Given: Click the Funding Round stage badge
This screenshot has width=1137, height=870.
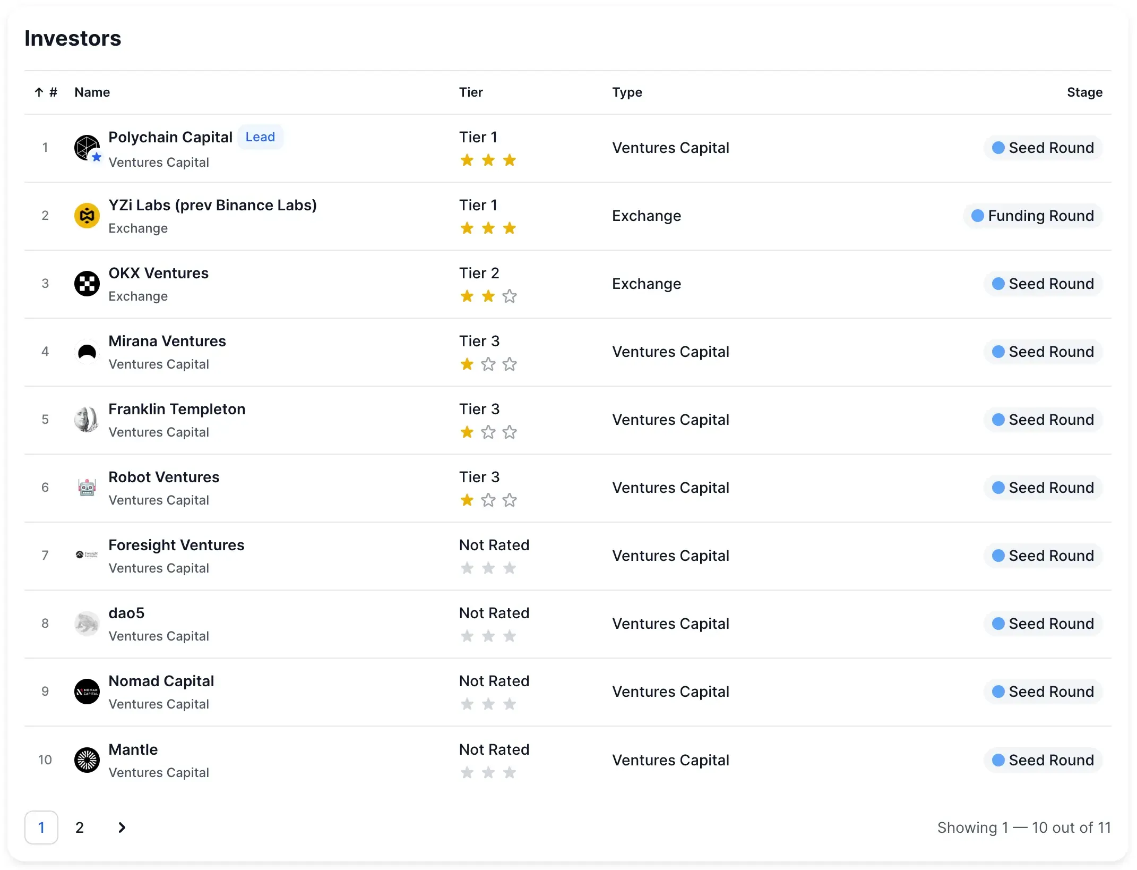Looking at the screenshot, I should click(x=1033, y=216).
